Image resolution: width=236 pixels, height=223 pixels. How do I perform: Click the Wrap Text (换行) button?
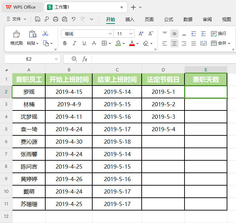click(219, 34)
